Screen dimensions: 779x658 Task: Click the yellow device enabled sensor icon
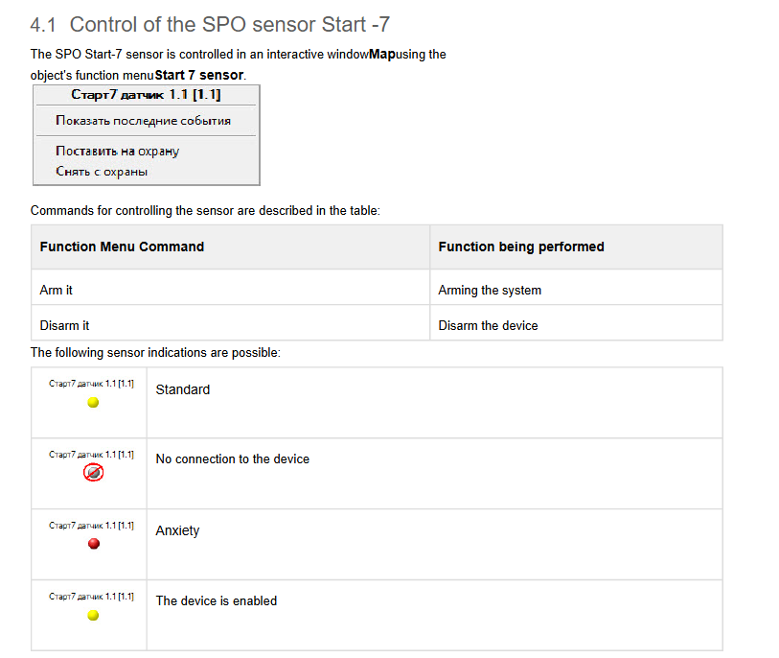(x=93, y=615)
